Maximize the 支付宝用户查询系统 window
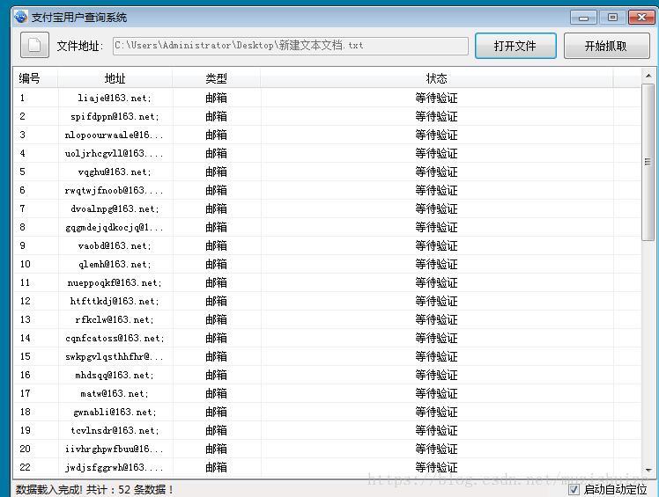 [x=612, y=18]
